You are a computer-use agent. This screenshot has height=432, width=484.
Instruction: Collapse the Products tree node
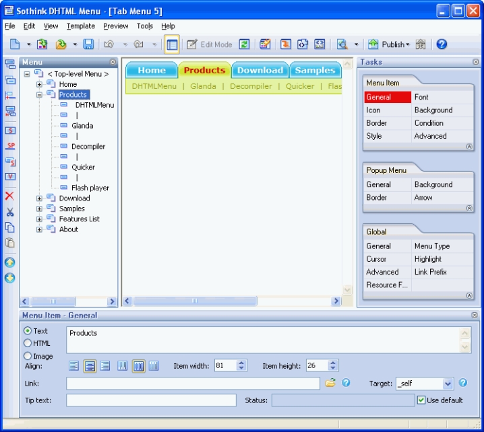click(40, 95)
